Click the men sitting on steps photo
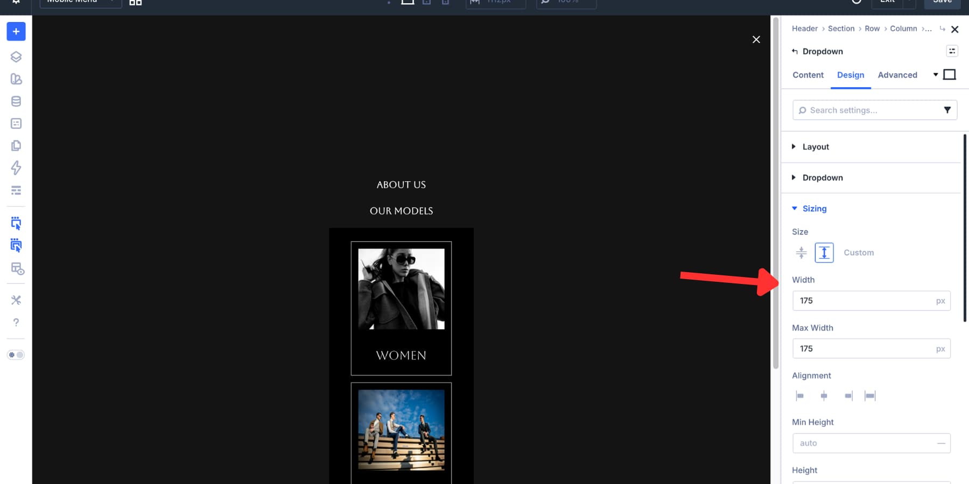 [402, 430]
